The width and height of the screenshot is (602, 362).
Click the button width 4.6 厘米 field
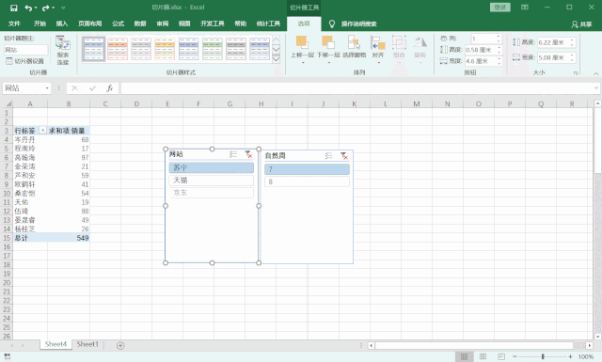[x=481, y=61]
